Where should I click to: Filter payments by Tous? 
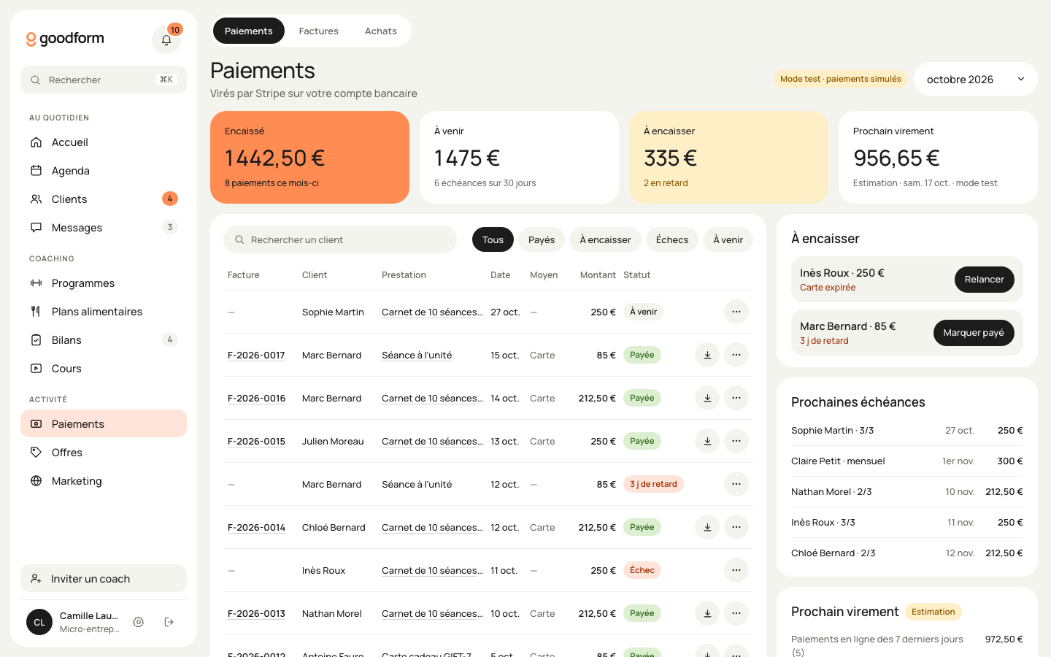pos(493,239)
